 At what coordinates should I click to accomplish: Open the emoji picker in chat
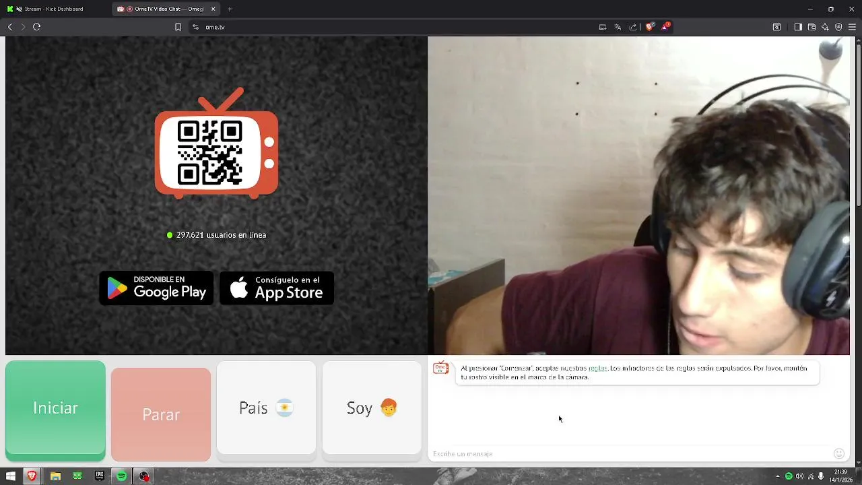point(839,453)
